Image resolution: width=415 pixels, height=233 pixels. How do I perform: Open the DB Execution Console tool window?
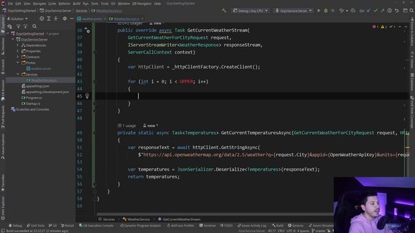97,226
